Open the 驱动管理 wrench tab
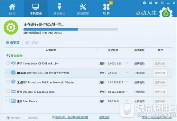The width and height of the screenshot is (177, 121). [x=83, y=9]
